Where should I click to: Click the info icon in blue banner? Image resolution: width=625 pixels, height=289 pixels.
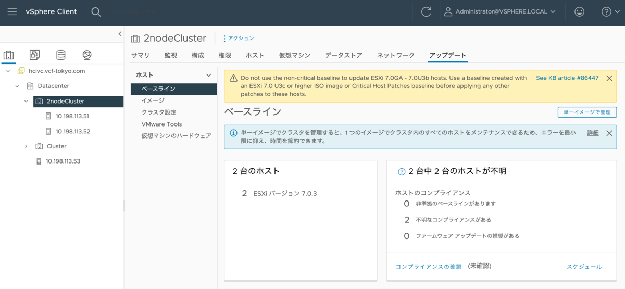(232, 133)
